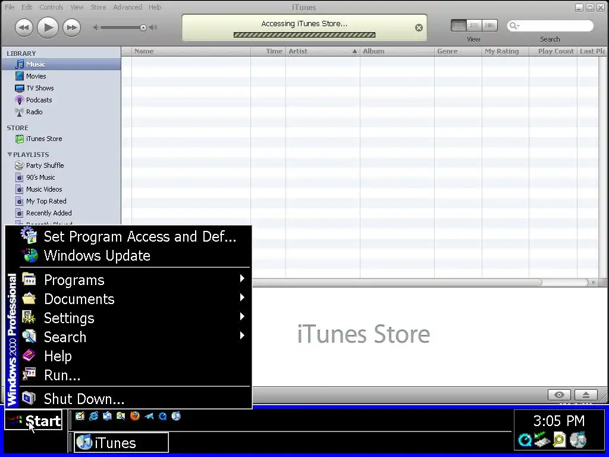Launch iTunes from Quick Launch

[x=176, y=416]
